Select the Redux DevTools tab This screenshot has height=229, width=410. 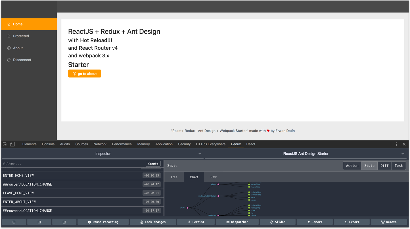pos(236,144)
